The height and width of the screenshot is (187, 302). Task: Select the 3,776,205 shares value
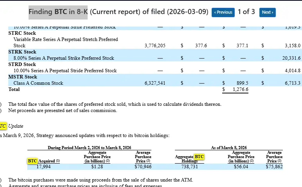(x=155, y=46)
